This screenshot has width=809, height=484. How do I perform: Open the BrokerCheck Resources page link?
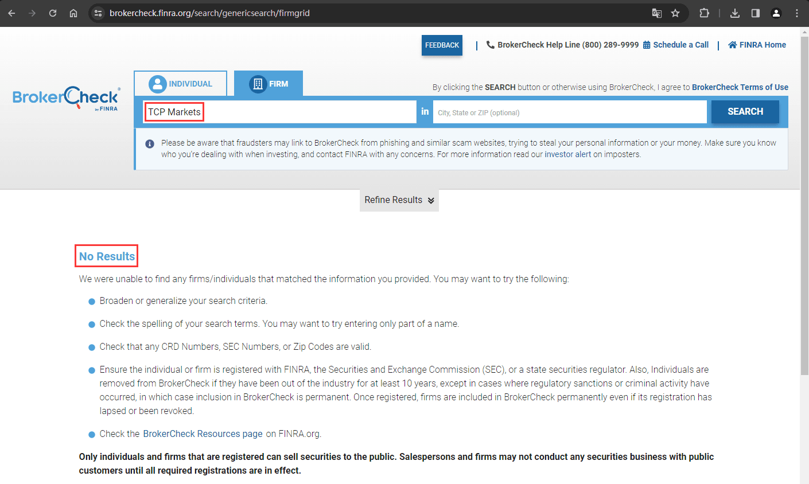pyautogui.click(x=203, y=434)
